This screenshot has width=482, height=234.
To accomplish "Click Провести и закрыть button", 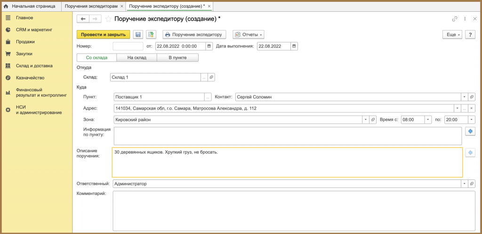I will pos(103,35).
